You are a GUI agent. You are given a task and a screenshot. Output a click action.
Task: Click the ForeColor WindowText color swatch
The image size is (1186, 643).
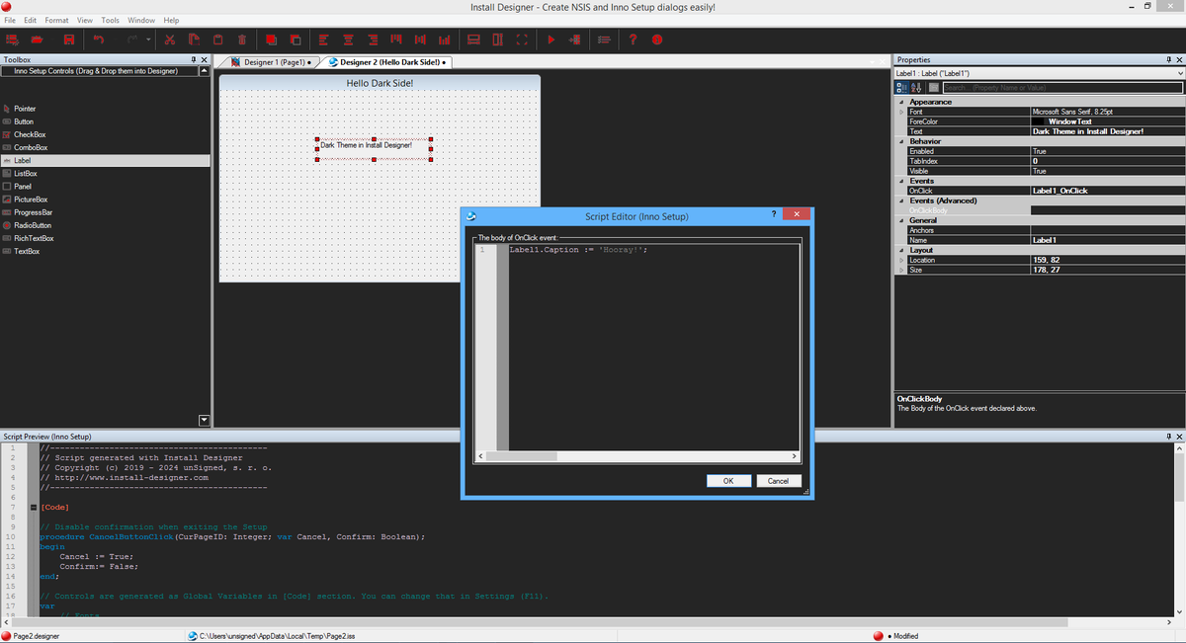point(1038,121)
